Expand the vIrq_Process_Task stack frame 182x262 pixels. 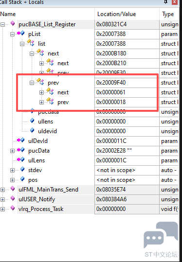pyautogui.click(x=2, y=209)
